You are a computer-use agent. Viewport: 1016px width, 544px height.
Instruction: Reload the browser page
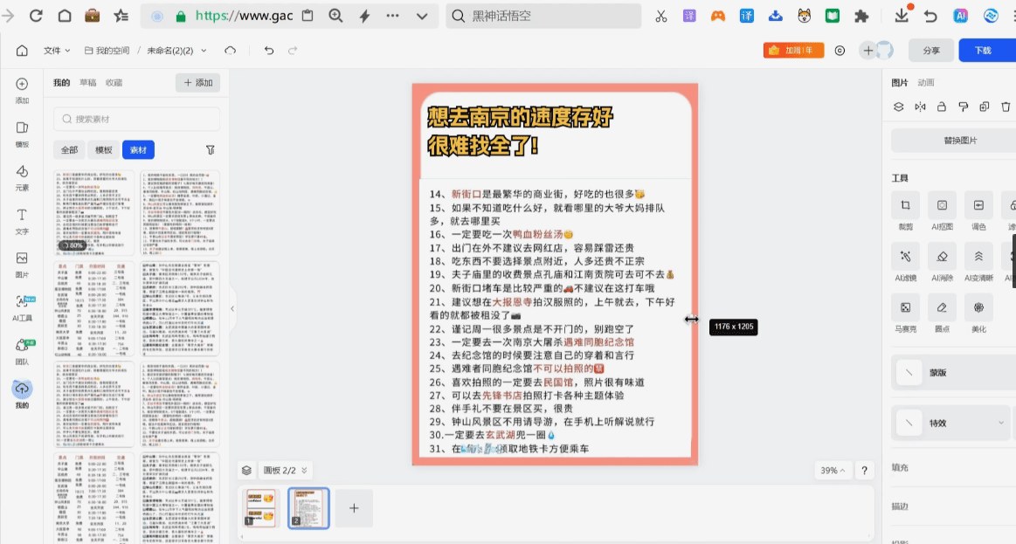36,16
